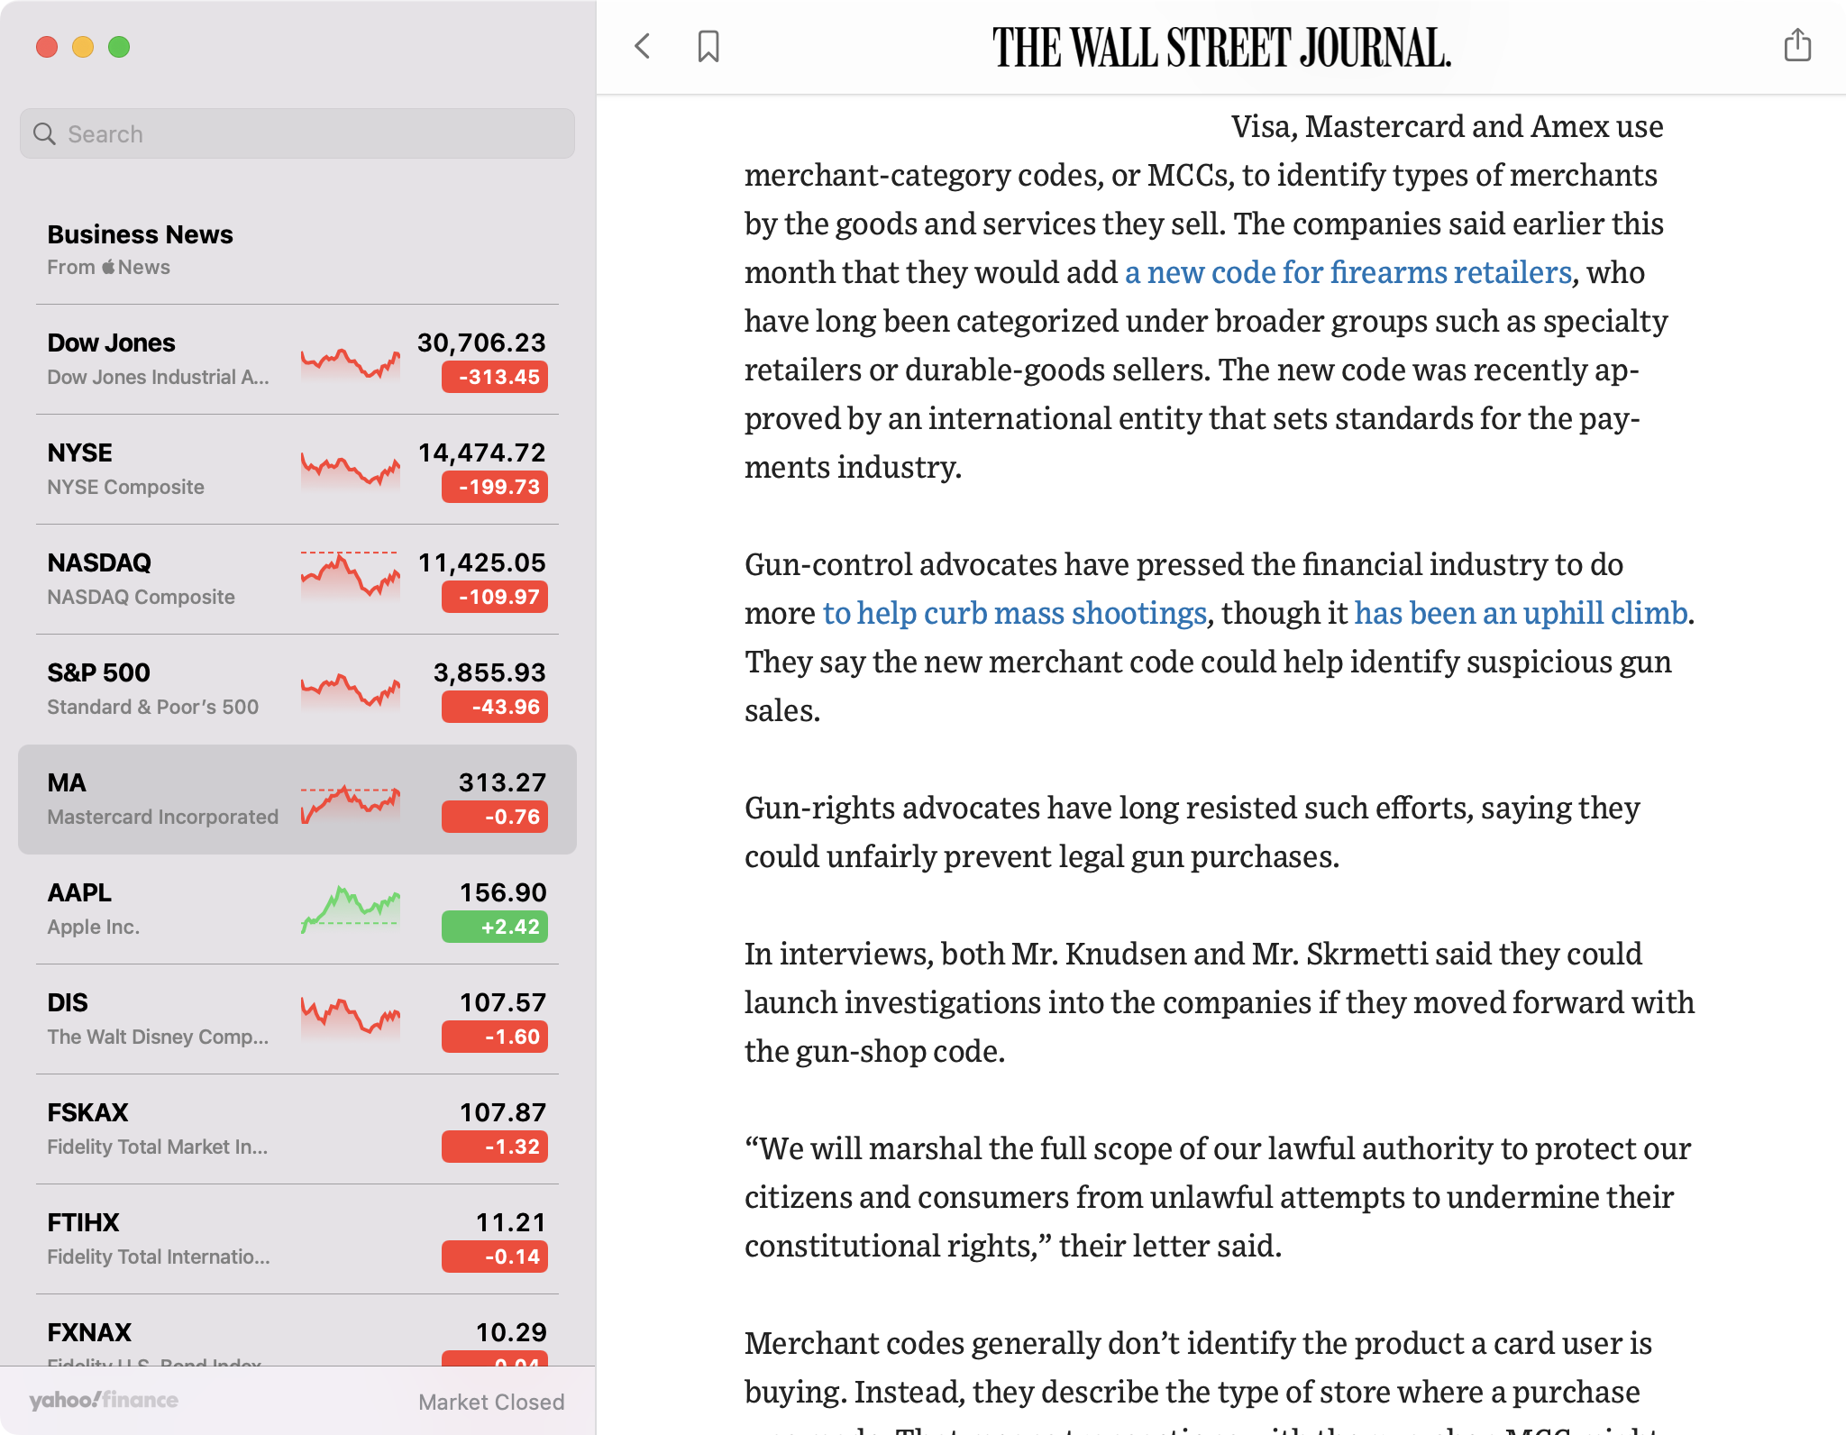Select the FTIHX Fidelity Total International row
The height and width of the screenshot is (1435, 1846).
pyautogui.click(x=297, y=1239)
